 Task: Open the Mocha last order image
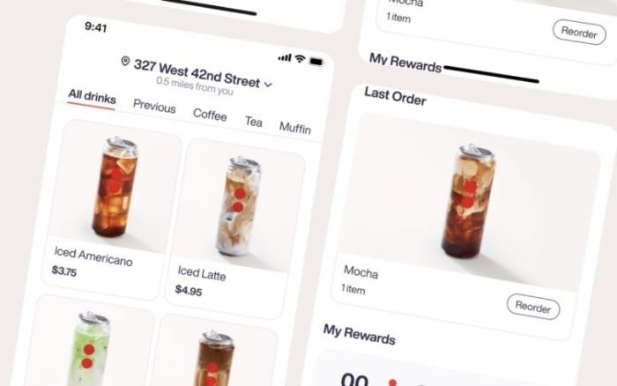(x=470, y=203)
